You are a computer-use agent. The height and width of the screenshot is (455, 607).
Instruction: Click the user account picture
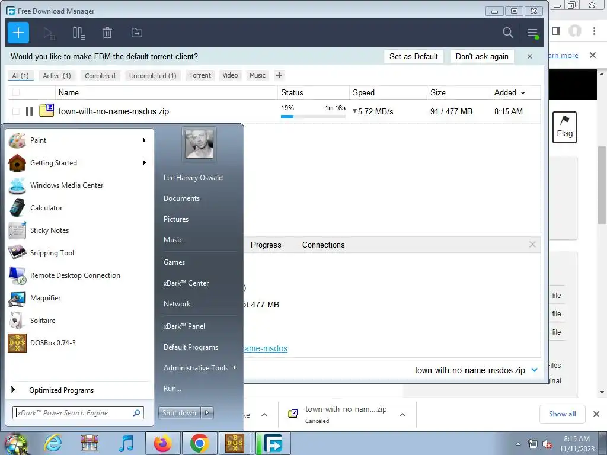click(x=199, y=145)
